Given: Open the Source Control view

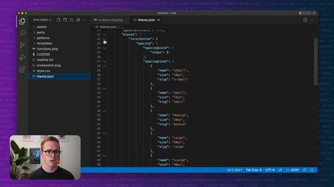Looking at the screenshot, I should click(22, 45).
